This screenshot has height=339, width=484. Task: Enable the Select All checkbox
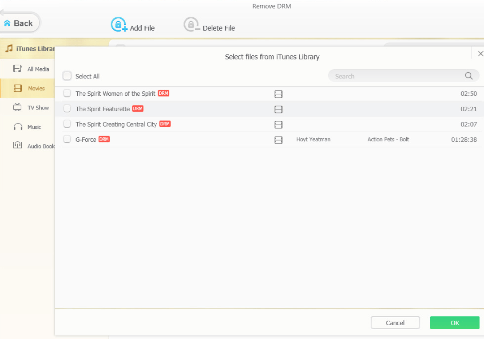[x=67, y=76]
